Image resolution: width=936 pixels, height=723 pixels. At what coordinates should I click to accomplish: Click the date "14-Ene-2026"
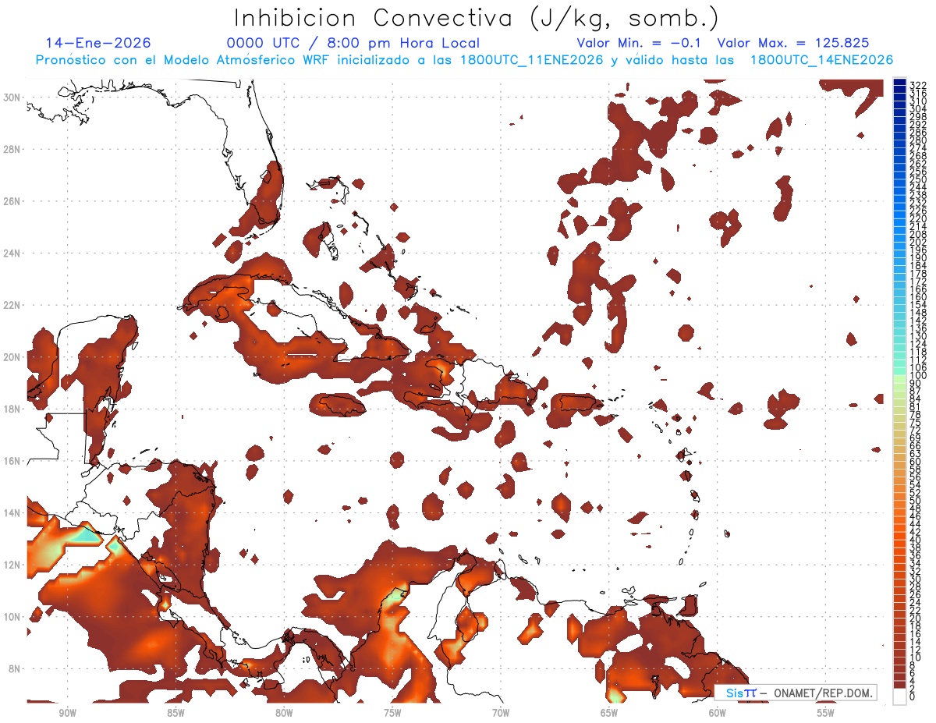(98, 43)
